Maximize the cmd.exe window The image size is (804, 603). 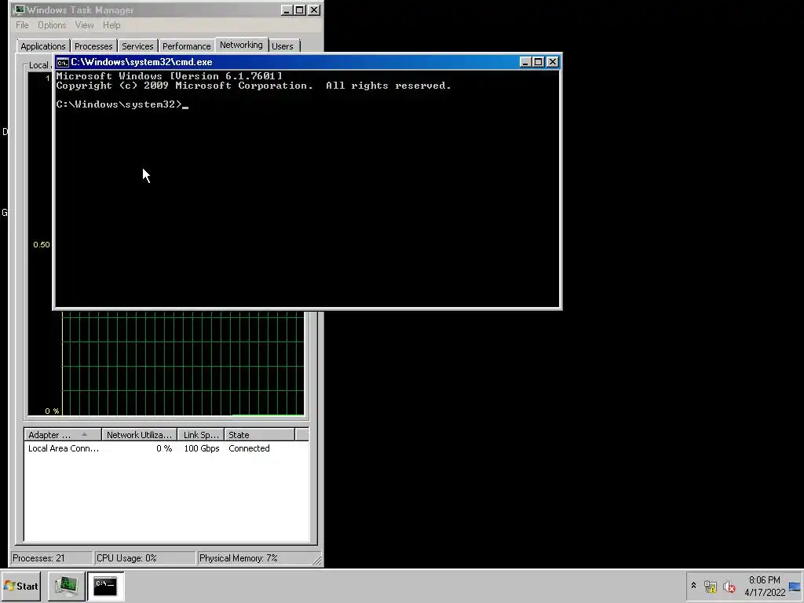coord(538,62)
